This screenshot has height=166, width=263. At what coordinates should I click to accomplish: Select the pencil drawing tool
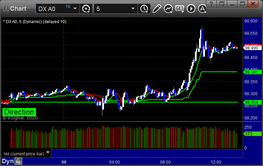[157, 8]
